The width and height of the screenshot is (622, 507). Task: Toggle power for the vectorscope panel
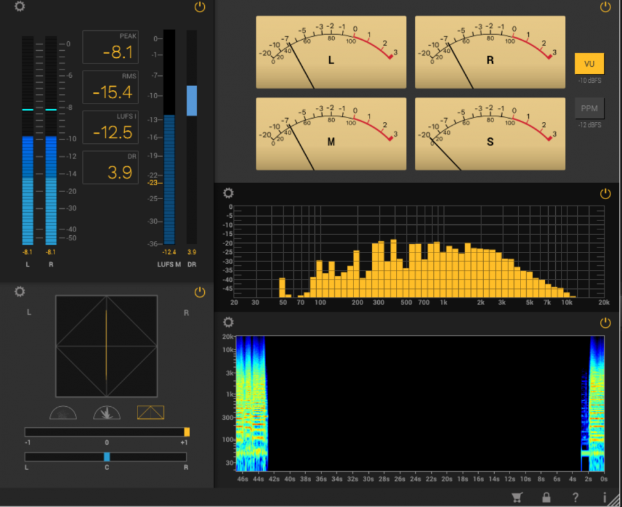[x=200, y=292]
